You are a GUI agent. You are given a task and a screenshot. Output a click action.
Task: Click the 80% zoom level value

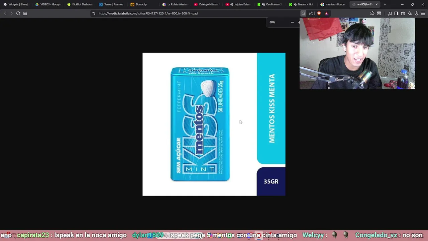click(x=272, y=22)
